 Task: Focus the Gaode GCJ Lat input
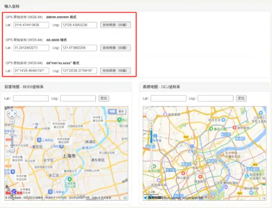tap(169, 98)
